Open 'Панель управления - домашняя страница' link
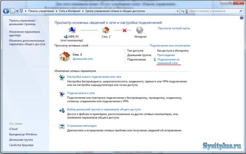 tap(23, 22)
